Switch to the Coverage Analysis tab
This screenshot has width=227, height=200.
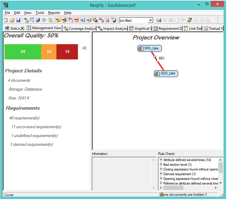click(x=80, y=29)
